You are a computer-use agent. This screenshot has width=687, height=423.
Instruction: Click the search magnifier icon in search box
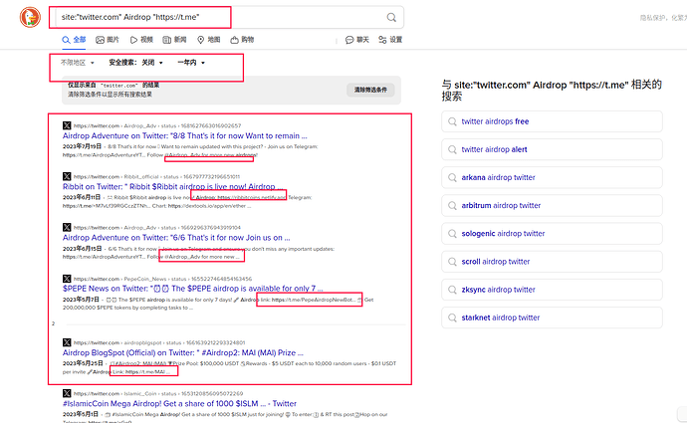391,18
